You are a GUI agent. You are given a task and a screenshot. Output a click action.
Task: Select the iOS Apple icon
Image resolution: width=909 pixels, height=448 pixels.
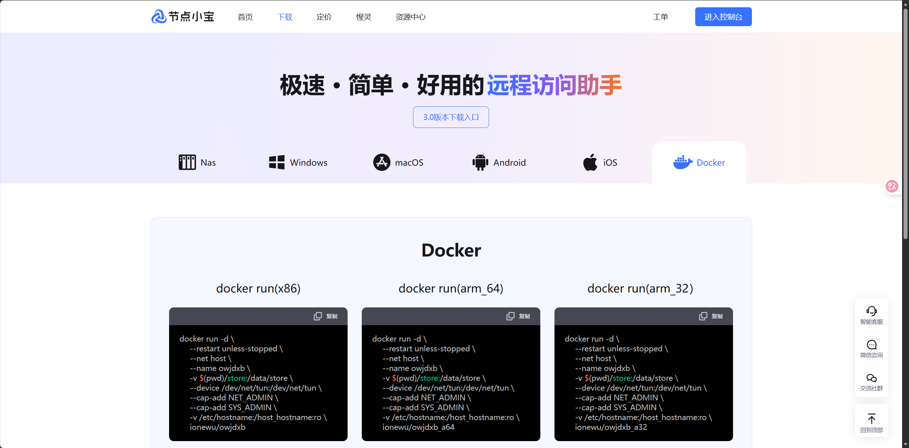pos(590,162)
